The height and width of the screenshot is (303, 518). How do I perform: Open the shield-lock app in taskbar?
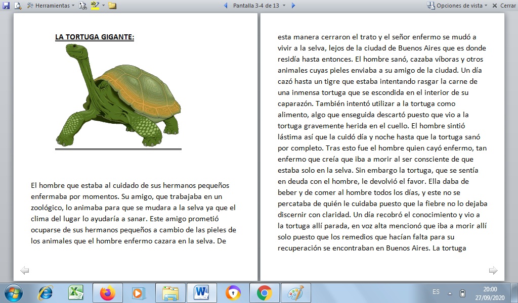(x=233, y=293)
